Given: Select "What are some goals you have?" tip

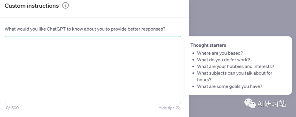Looking at the screenshot, I should pos(230,86).
